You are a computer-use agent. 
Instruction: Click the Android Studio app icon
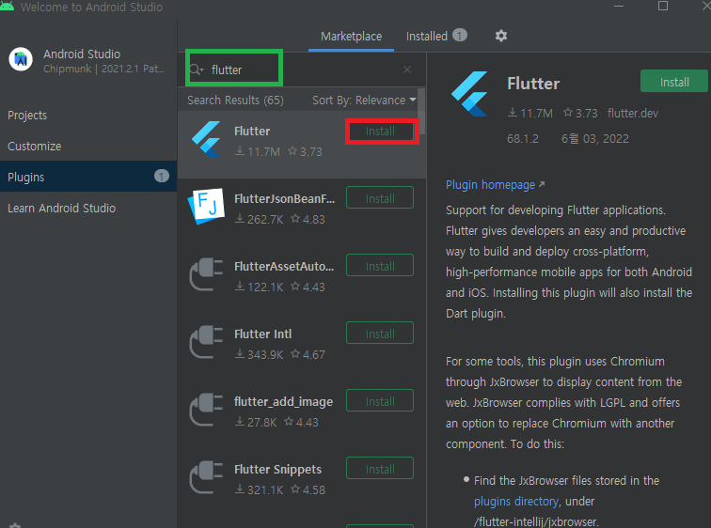coord(21,59)
